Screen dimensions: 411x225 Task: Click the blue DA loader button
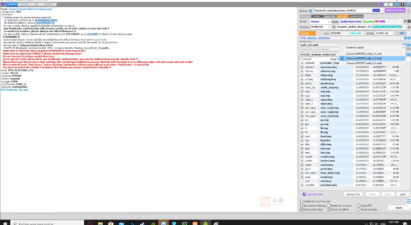(x=407, y=38)
